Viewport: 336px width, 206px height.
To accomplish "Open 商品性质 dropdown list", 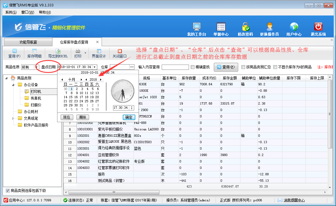I will click(x=37, y=67).
